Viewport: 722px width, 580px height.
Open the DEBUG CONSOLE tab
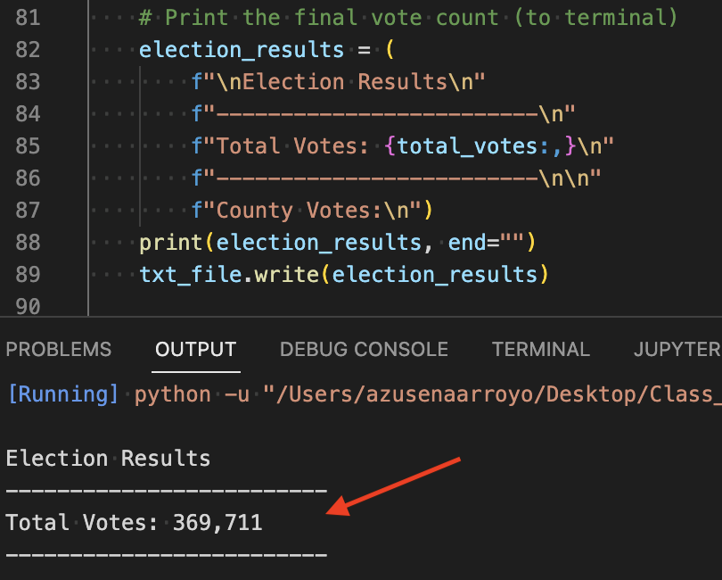[x=363, y=349]
